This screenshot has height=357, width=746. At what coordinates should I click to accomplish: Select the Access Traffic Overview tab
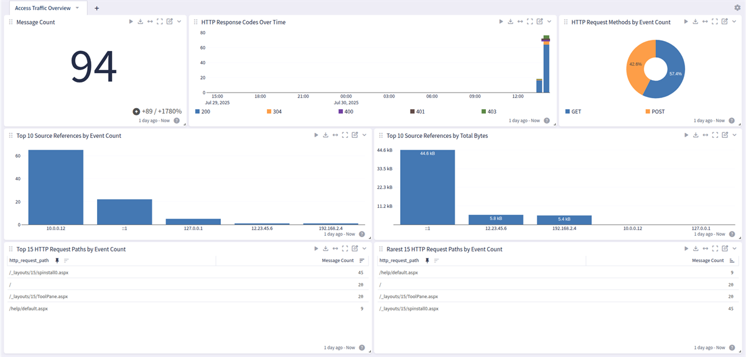(42, 8)
